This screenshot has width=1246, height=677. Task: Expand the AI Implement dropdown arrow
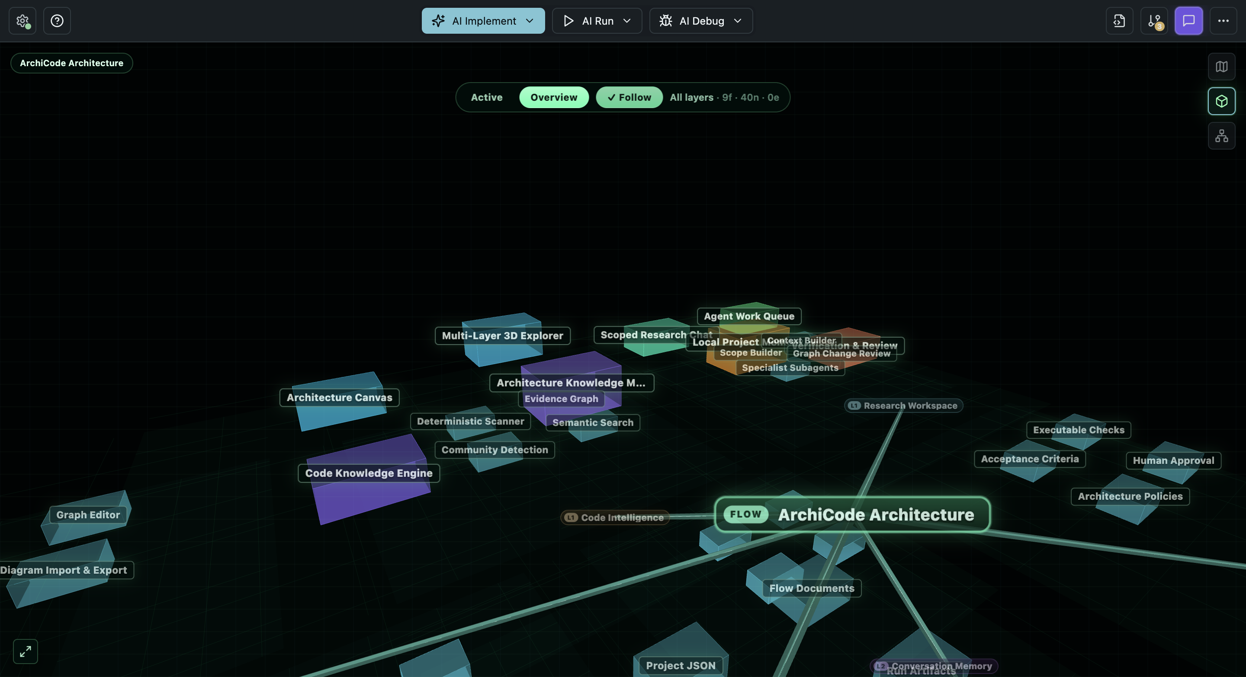pos(530,21)
